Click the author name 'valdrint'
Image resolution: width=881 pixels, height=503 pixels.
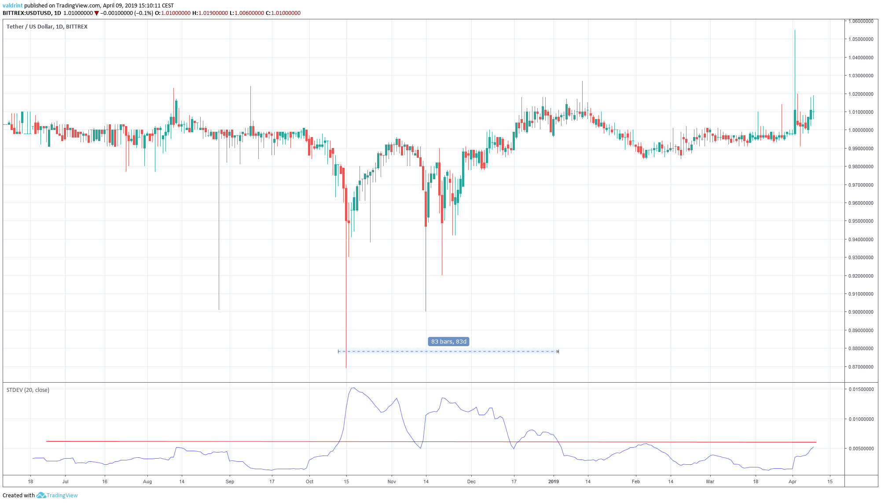click(x=13, y=6)
